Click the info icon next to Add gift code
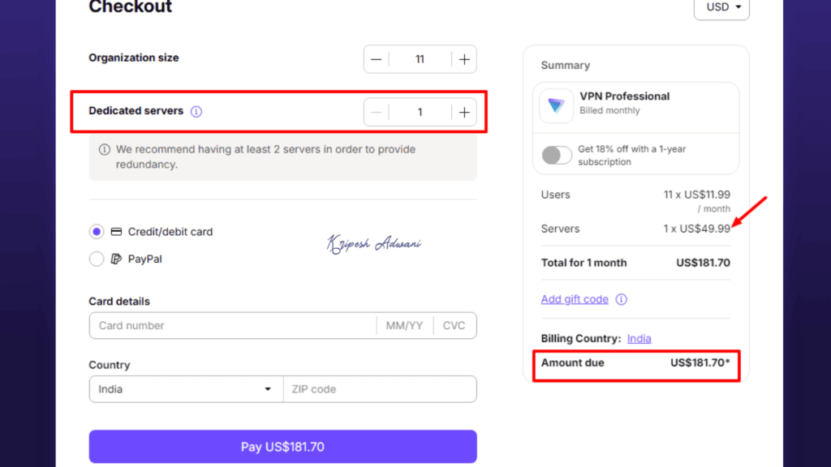The image size is (831, 467). point(621,299)
